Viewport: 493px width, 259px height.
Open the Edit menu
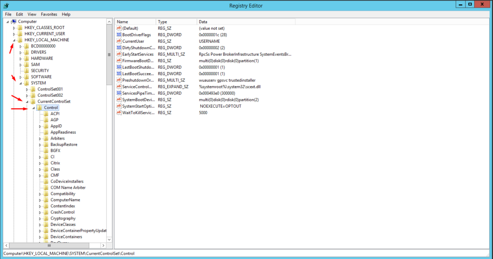pos(19,14)
